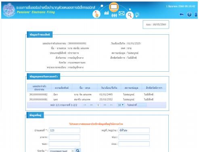Click owner citizen ID 3900000000091
Viewport: 199px width, 152px height.
[77, 44]
